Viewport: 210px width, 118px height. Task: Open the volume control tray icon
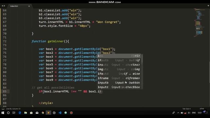click(x=189, y=113)
